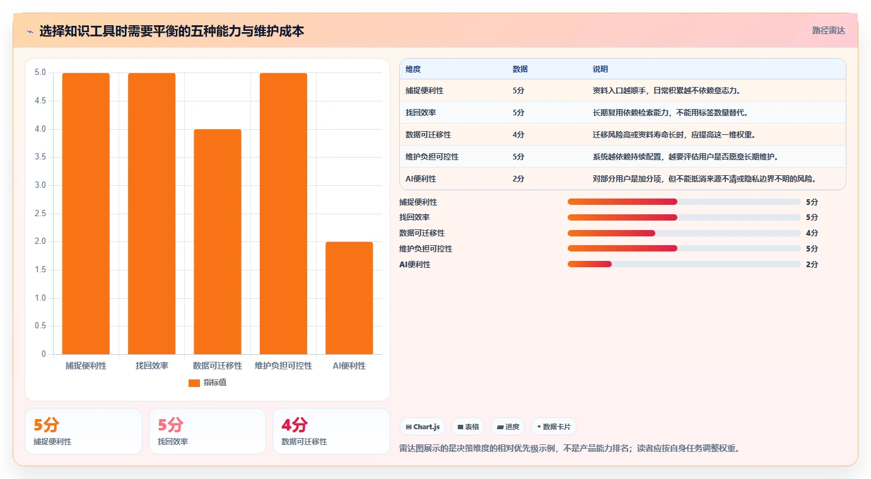Image resolution: width=871 pixels, height=479 pixels.
Task: Click the 捕捉便利性 bar in chart
Action: [x=86, y=214]
